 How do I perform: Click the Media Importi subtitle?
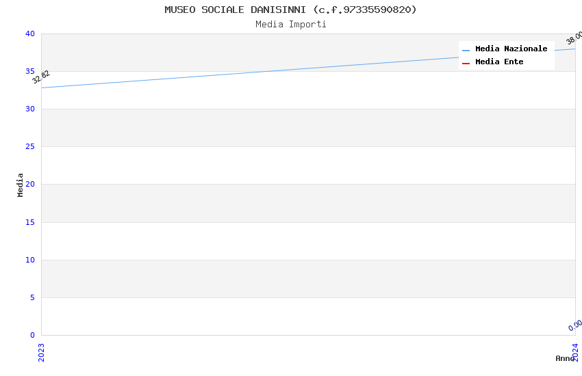tap(290, 25)
